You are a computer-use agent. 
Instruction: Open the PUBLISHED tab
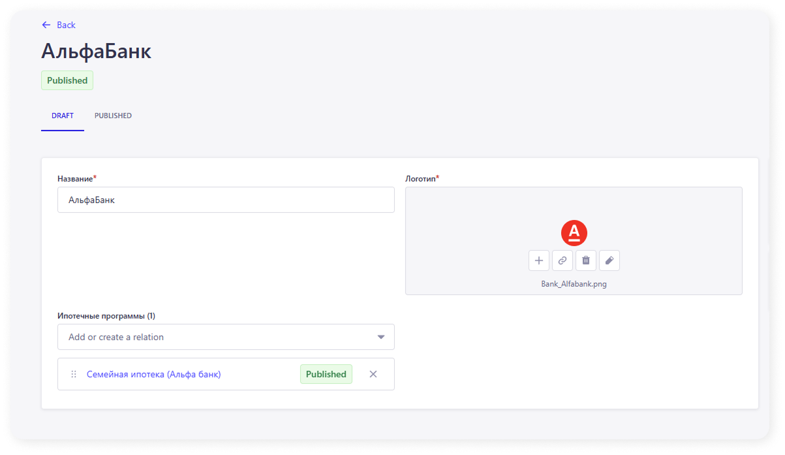click(113, 116)
